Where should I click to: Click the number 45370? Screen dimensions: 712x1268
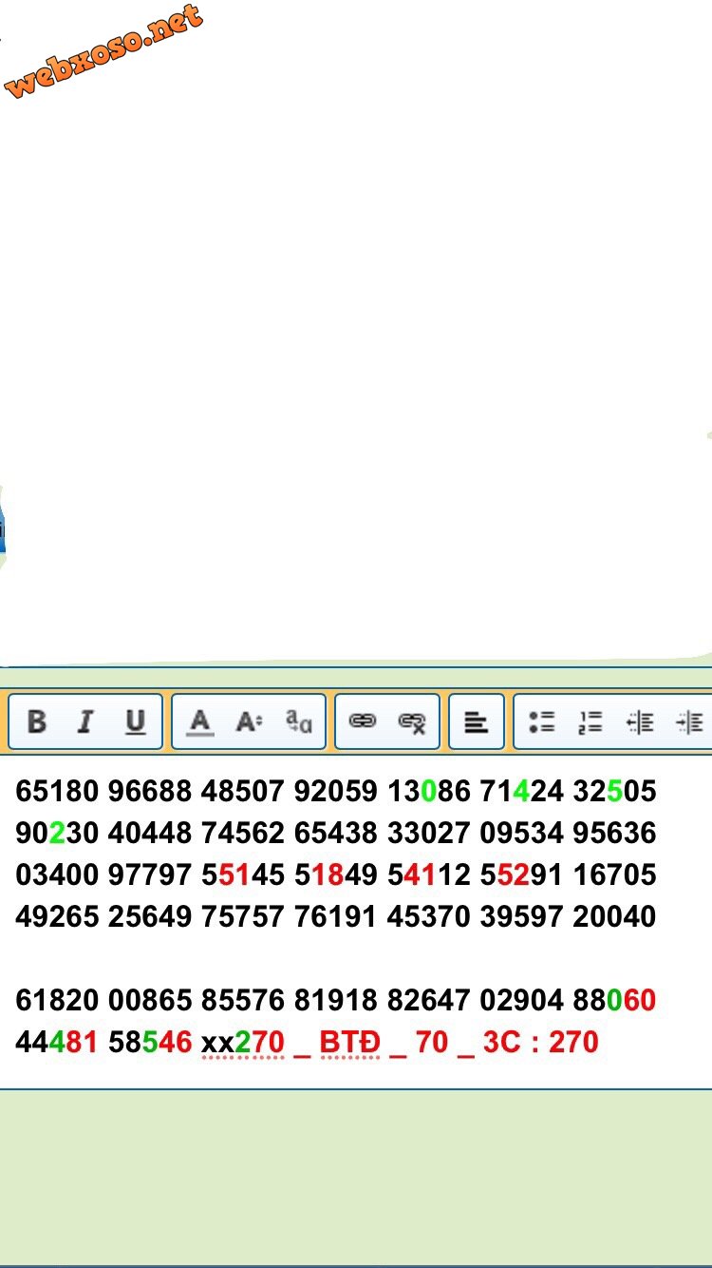tap(429, 916)
